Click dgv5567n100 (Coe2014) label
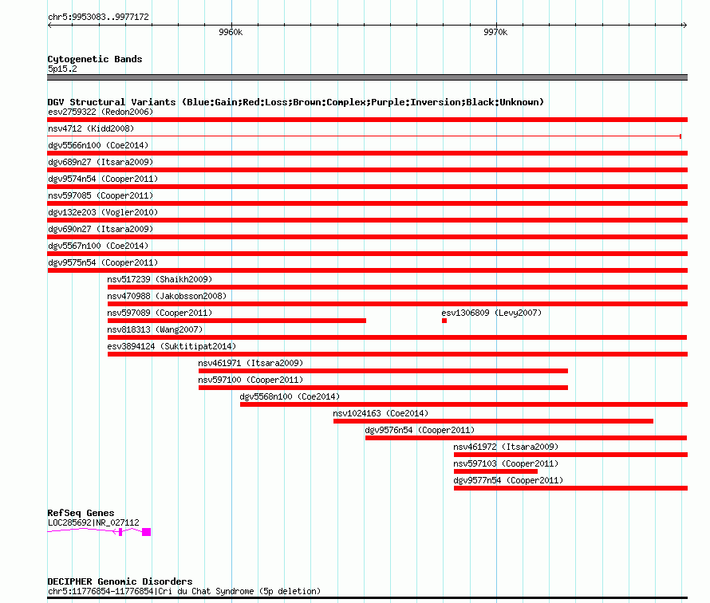The height and width of the screenshot is (603, 710). (98, 246)
